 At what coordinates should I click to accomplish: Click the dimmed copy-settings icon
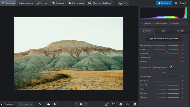coord(126,3)
